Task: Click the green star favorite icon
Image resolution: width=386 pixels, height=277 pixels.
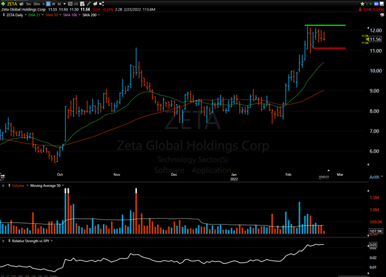Action: [x=362, y=4]
